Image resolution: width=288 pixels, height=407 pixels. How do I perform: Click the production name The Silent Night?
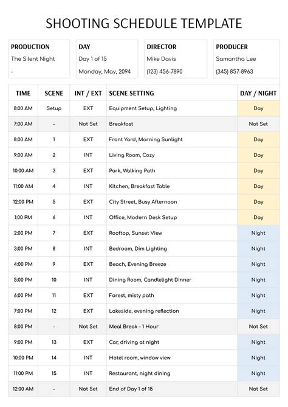(x=33, y=59)
